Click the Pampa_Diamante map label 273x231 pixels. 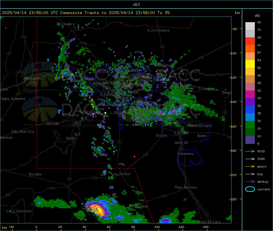13,99
